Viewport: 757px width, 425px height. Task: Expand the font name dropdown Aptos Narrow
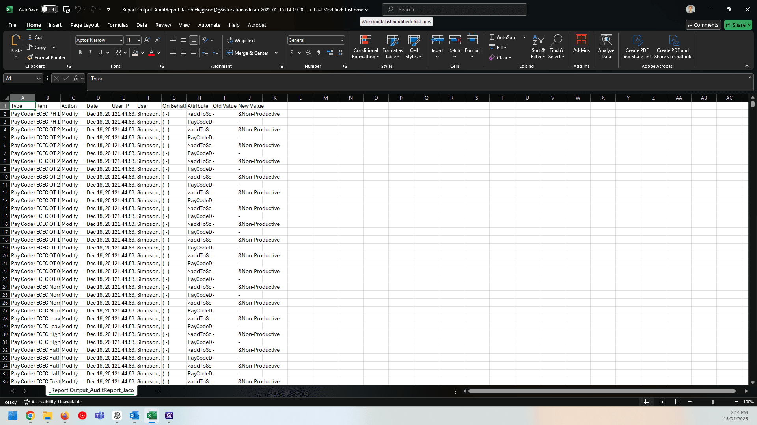coord(121,40)
